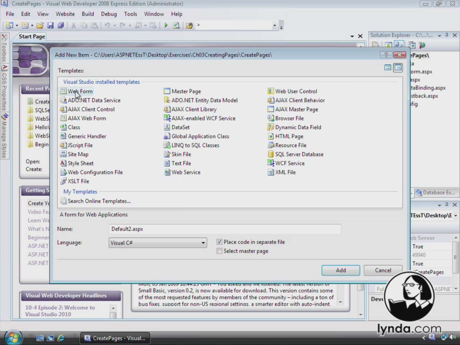The image size is (460, 345).
Task: Pick the XSLT File template
Action: pos(75,181)
